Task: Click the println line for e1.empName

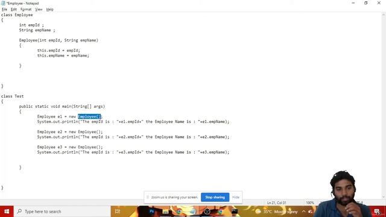Action: [x=133, y=122]
